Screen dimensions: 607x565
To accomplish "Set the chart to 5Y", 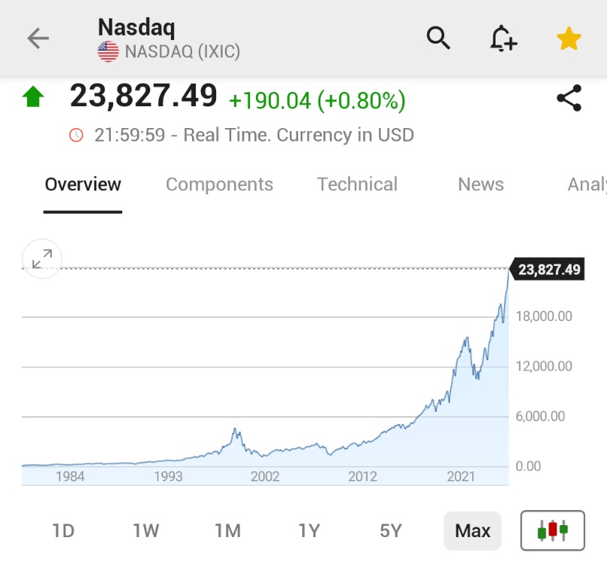I will [390, 531].
